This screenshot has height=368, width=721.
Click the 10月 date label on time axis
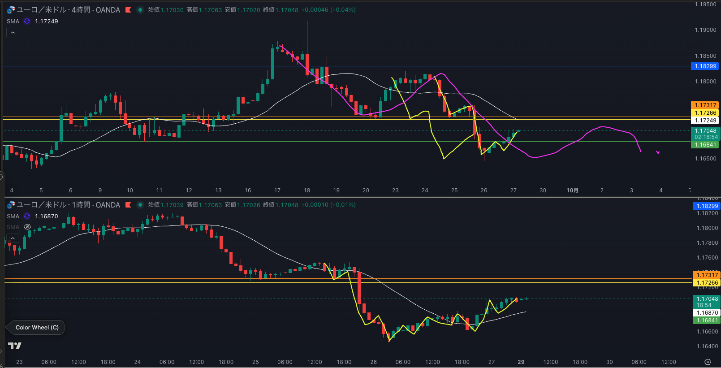[x=572, y=190]
